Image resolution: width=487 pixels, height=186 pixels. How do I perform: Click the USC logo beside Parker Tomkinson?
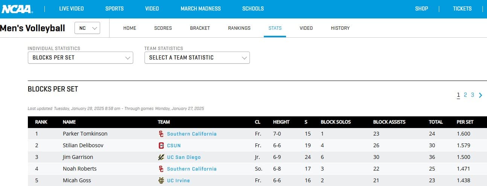pos(161,134)
